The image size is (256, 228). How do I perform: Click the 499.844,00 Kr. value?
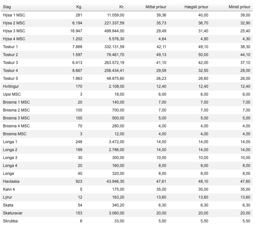pos(112,31)
